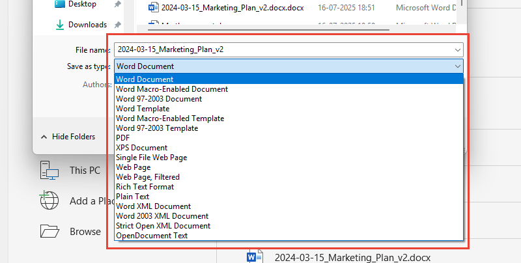Collapse the Save as type dropdown arrow
This screenshot has height=263, width=521.
click(458, 66)
